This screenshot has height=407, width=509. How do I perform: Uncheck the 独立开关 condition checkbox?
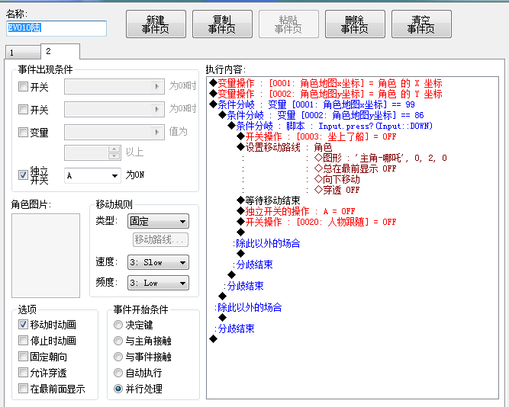(x=23, y=175)
